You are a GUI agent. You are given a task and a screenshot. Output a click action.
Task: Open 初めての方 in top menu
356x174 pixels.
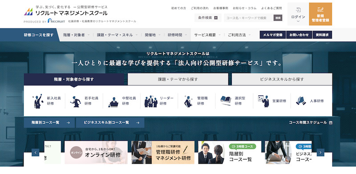pos(178,8)
